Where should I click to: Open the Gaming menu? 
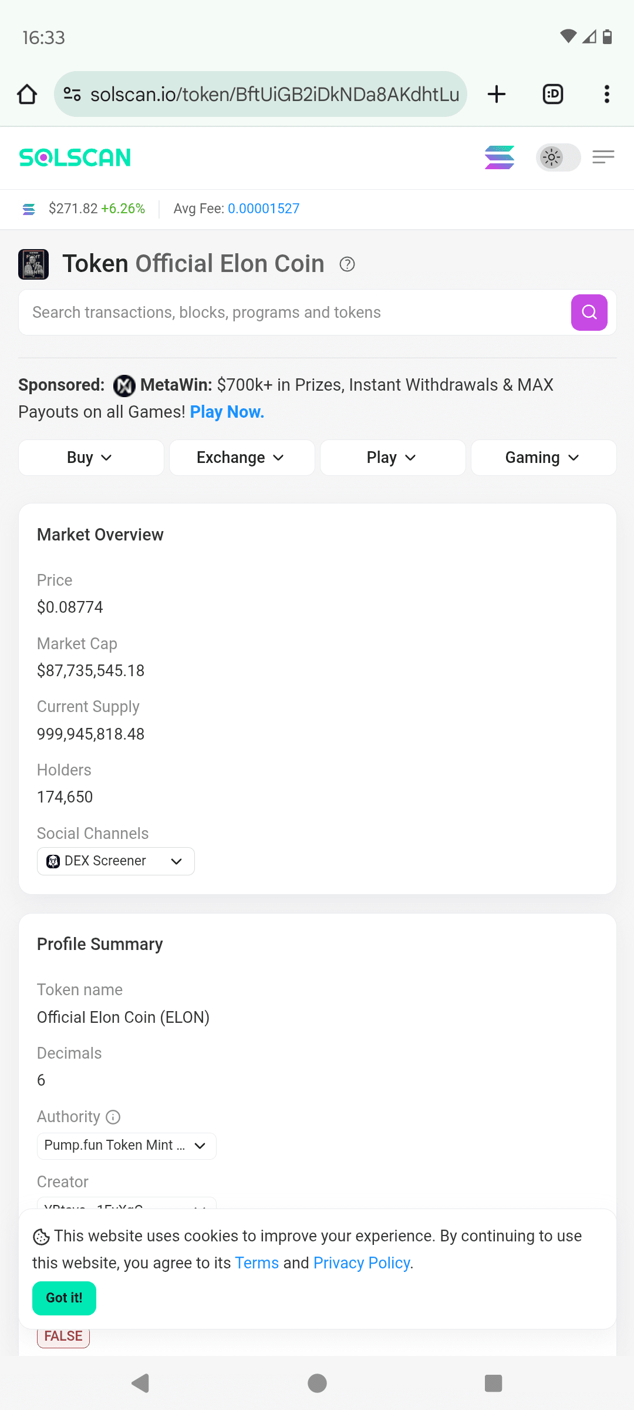(x=544, y=458)
